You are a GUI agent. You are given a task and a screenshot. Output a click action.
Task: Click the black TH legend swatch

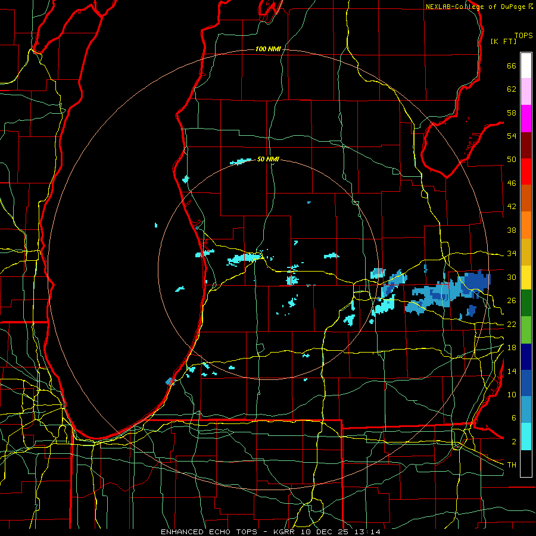tap(526, 463)
